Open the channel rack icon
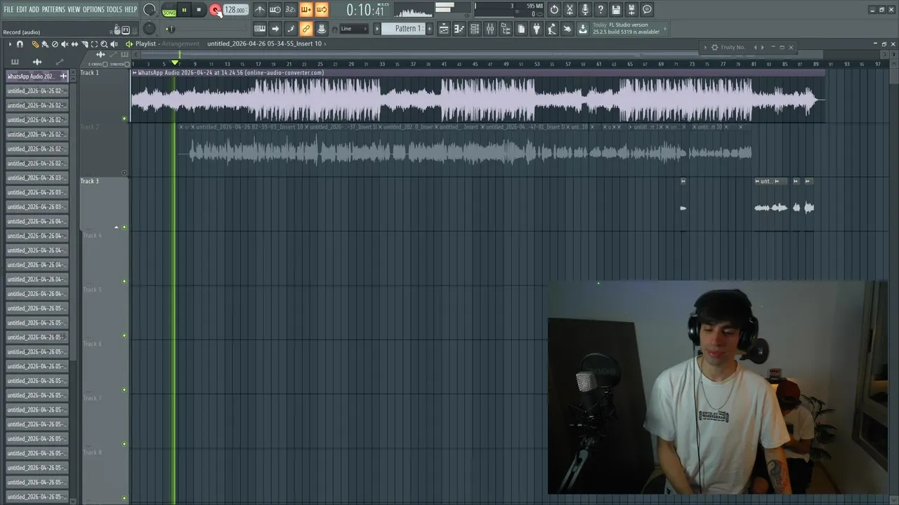 point(475,29)
